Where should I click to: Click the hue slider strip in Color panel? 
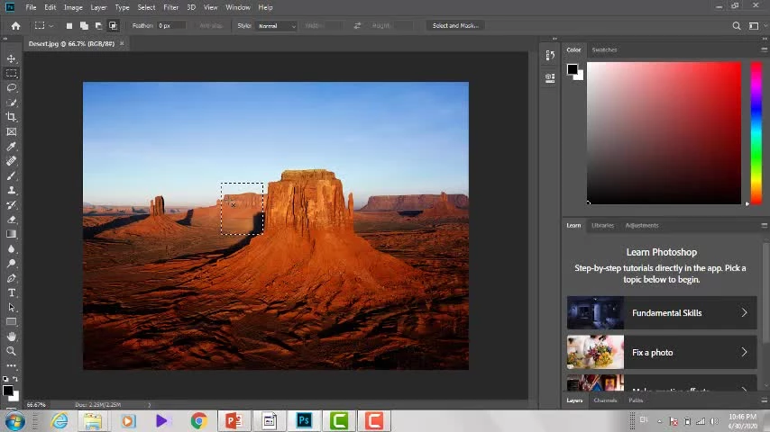tap(756, 132)
